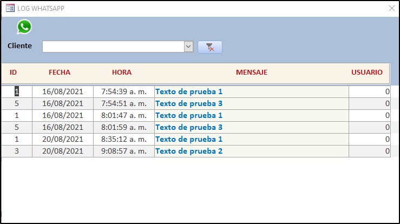Click the time cell 9:08:57 a. m.
Screen dimensions: 400x224
click(124, 151)
